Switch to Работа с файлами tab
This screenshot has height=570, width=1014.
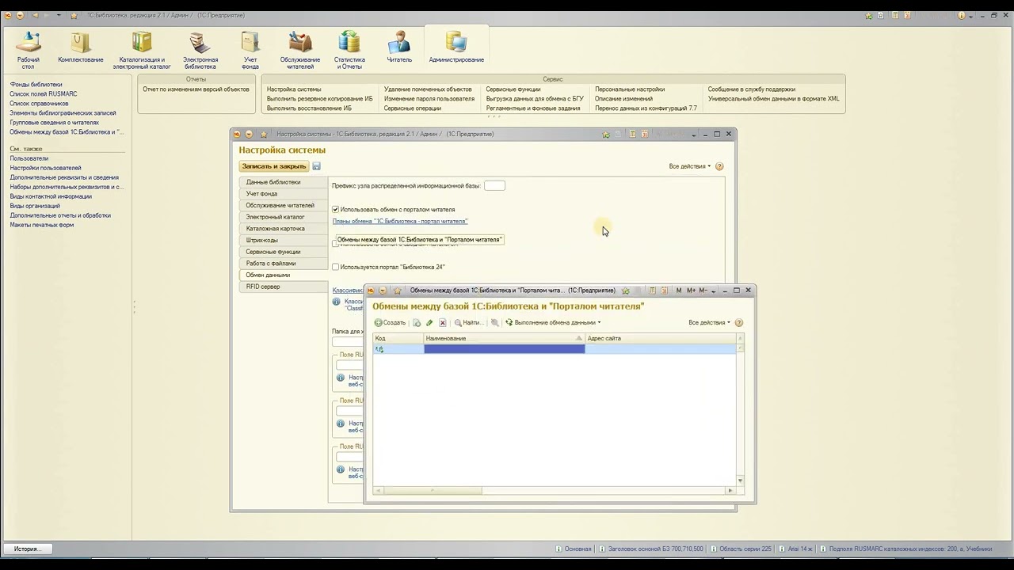point(284,264)
